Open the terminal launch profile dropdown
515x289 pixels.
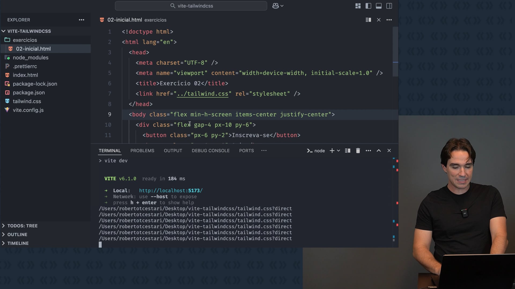339,151
